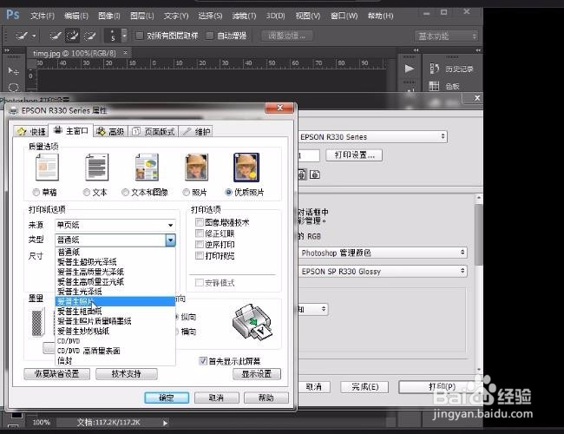Choose 爱普生照片 from paper type list
564x434 pixels.
pyautogui.click(x=115, y=301)
